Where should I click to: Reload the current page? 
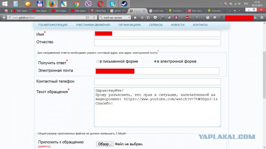click(94, 17)
